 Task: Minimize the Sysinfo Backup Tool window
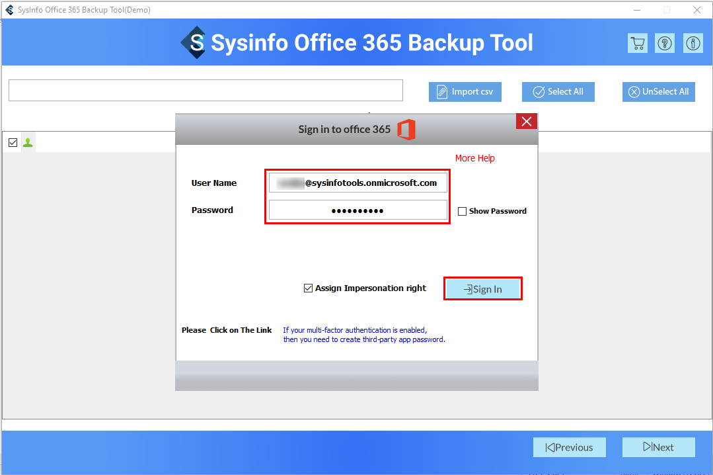[637, 9]
